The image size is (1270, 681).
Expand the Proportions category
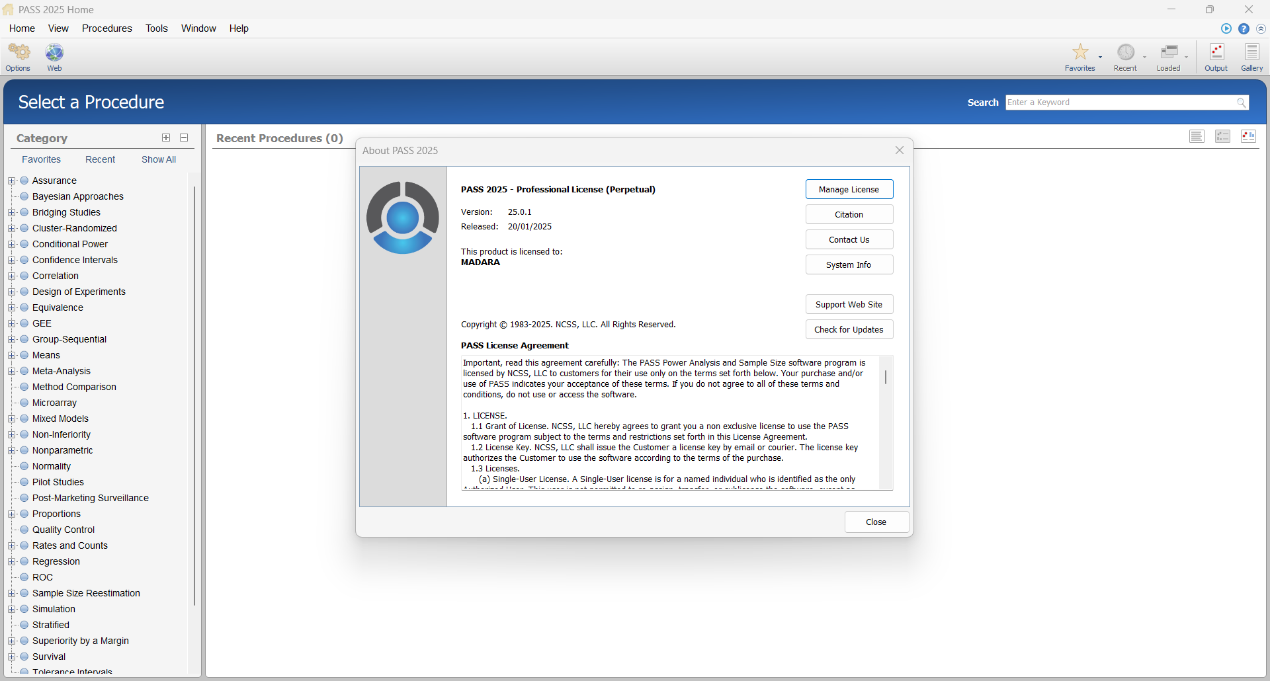tap(11, 514)
